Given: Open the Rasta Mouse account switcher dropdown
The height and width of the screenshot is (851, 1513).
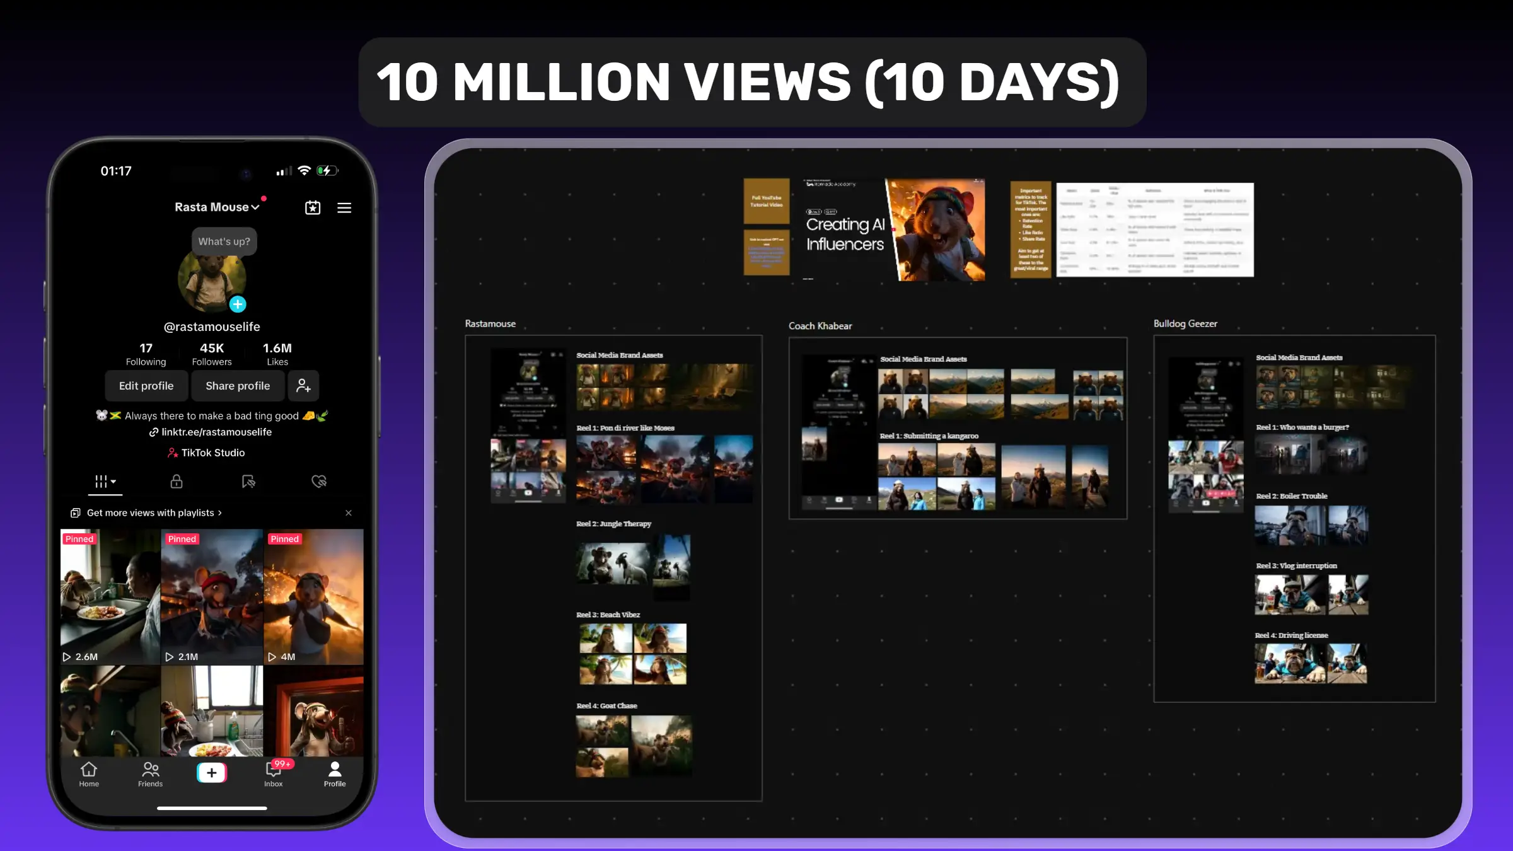Looking at the screenshot, I should click(217, 207).
